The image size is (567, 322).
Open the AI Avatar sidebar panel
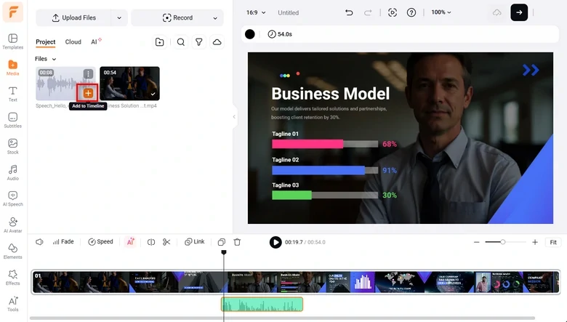point(12,225)
